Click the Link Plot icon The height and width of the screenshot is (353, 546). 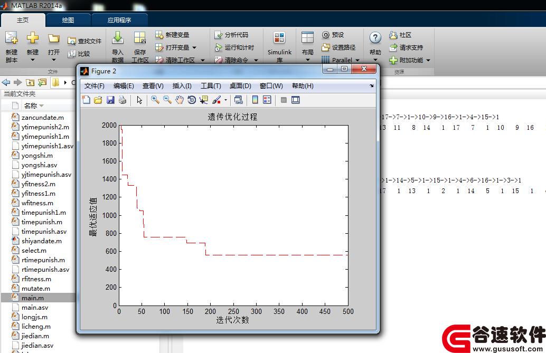tap(239, 100)
